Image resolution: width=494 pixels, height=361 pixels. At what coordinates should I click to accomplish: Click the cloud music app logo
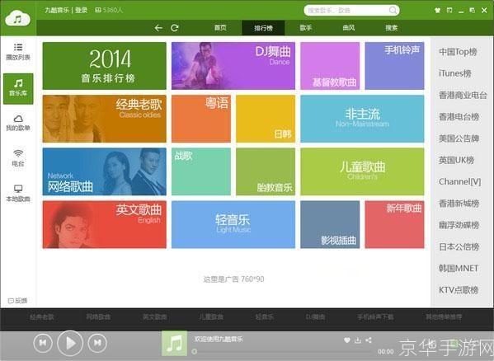[17, 18]
